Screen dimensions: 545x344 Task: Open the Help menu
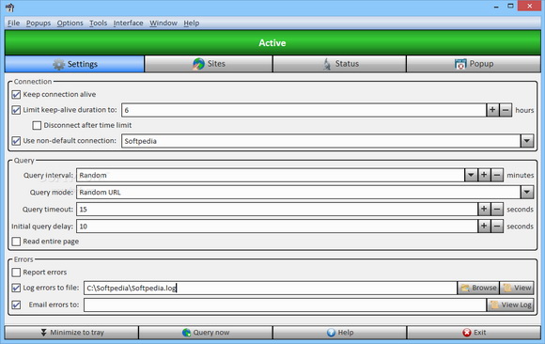pyautogui.click(x=191, y=23)
